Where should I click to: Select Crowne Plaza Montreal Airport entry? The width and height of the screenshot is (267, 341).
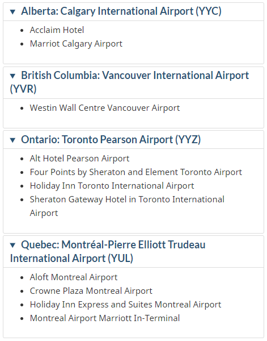tap(91, 291)
